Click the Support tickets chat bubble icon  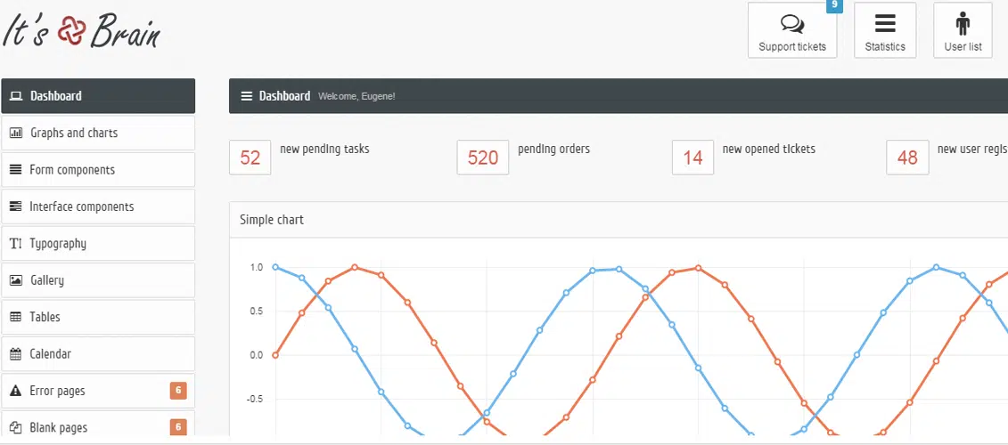pyautogui.click(x=791, y=24)
